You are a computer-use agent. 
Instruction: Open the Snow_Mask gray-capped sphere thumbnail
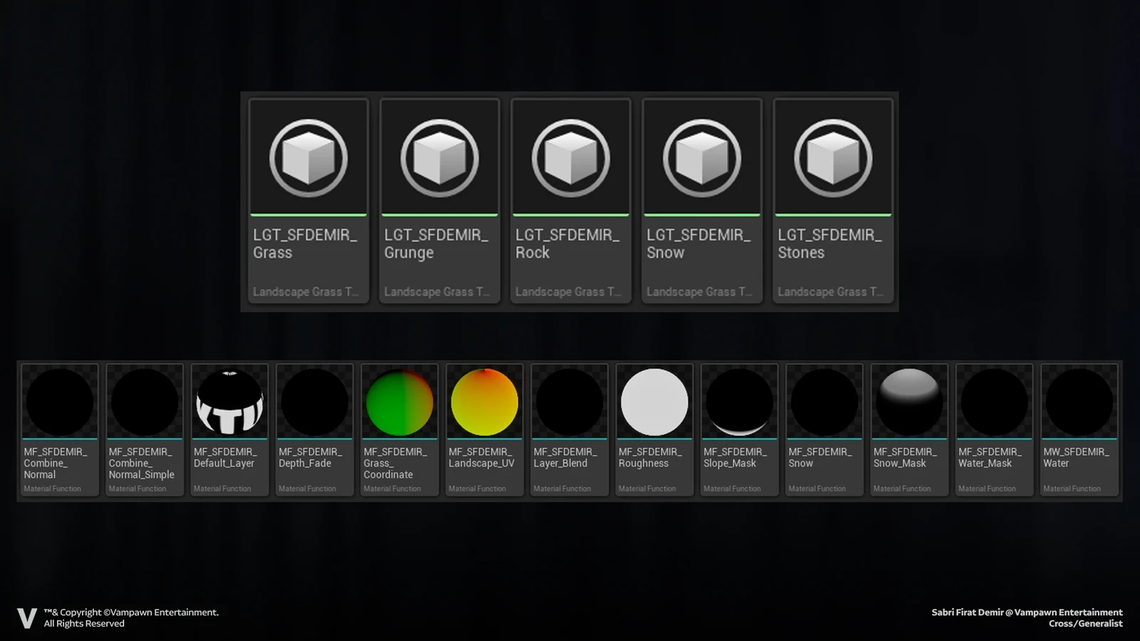pos(909,402)
